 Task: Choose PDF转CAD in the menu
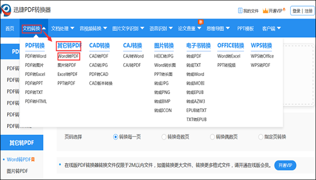[x=99, y=74]
